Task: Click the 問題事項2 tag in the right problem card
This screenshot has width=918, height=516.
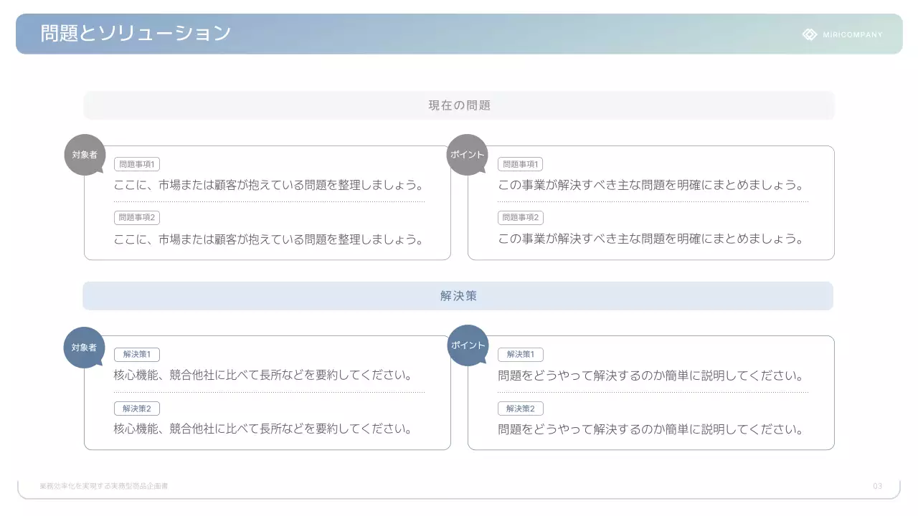Action: 521,218
